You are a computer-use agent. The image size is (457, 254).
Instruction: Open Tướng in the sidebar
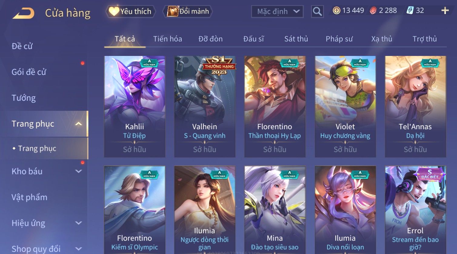point(24,98)
